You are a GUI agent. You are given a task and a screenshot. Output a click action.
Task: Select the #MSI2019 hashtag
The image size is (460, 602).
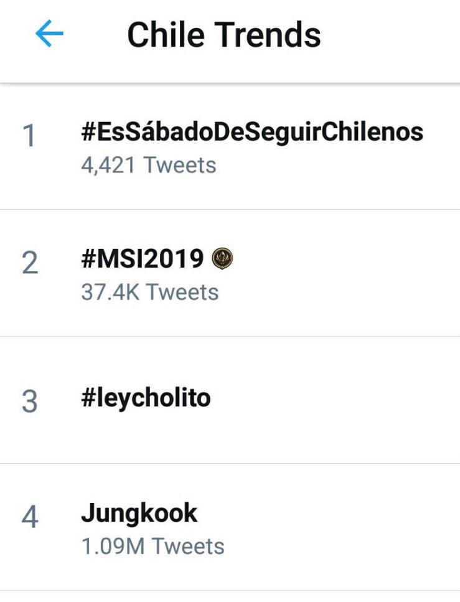click(143, 258)
